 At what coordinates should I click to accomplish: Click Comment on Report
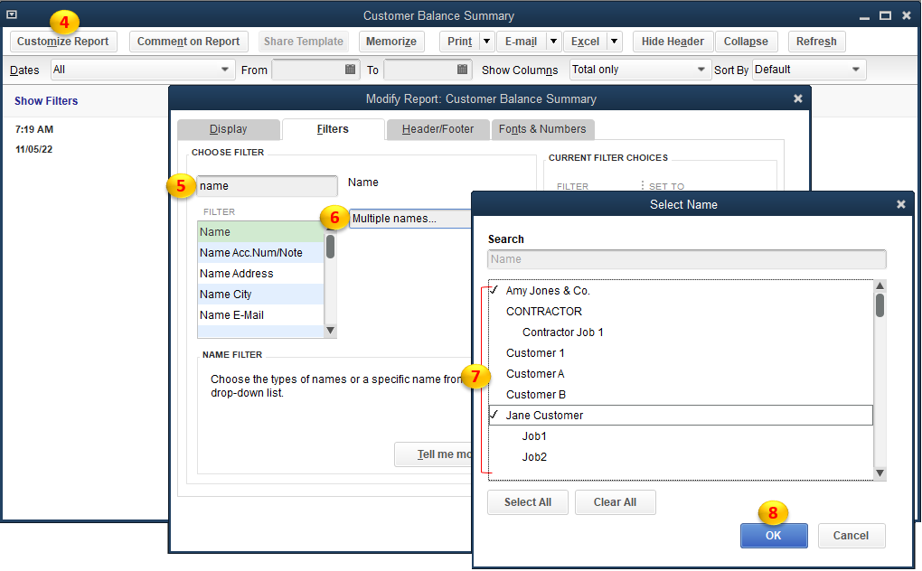click(188, 41)
